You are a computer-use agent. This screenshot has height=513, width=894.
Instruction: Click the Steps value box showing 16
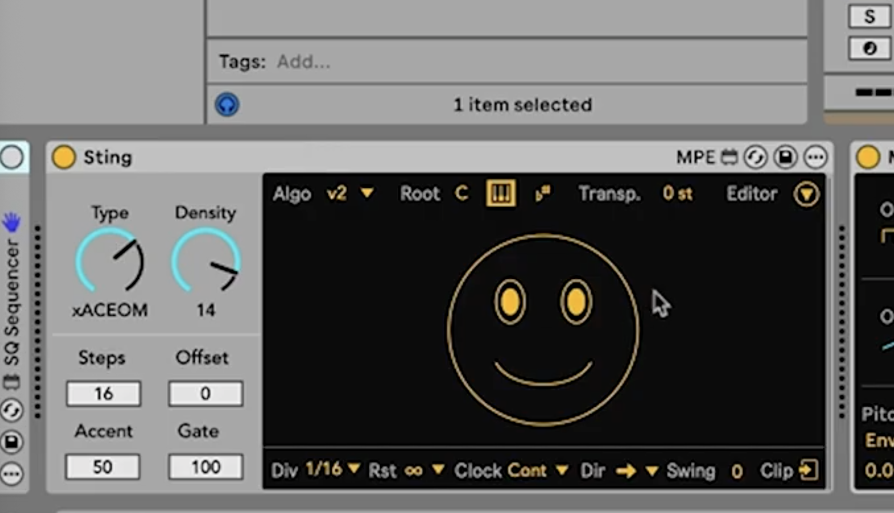(103, 393)
